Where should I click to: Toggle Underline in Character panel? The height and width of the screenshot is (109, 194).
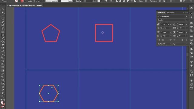182,40
